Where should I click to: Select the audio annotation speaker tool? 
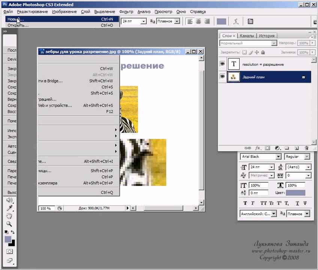[9, 200]
